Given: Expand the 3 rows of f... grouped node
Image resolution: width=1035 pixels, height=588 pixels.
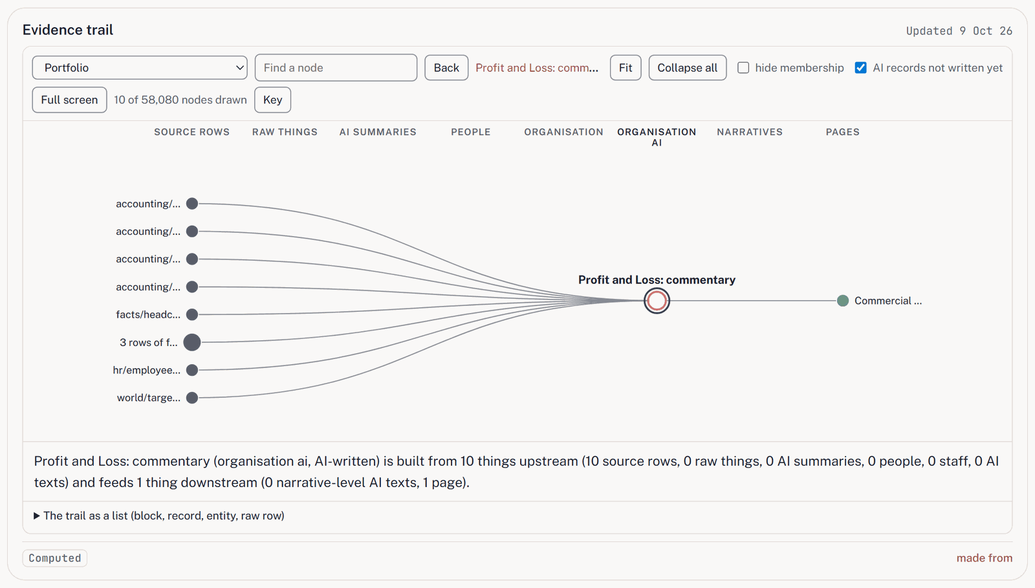Looking at the screenshot, I should point(192,342).
